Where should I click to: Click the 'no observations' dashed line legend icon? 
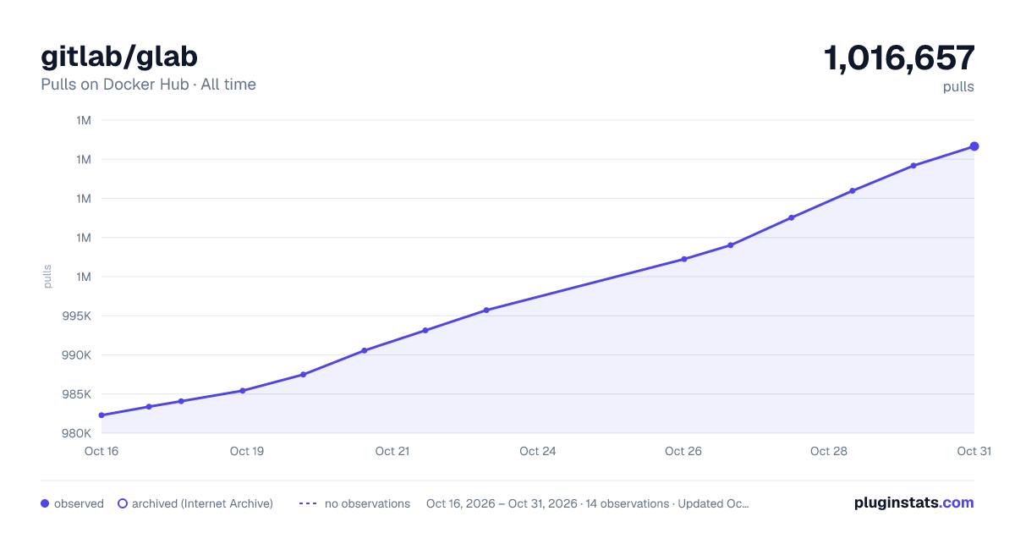click(308, 503)
